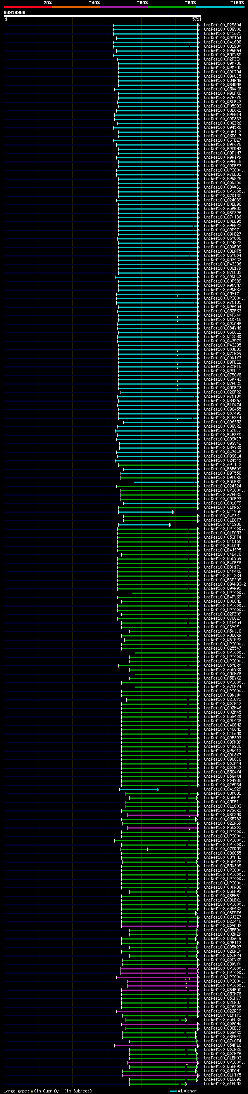Select the UniRef100_A5HLX8 label
Image resolution: width=248 pixels, height=1094 pixels.
click(222, 1019)
